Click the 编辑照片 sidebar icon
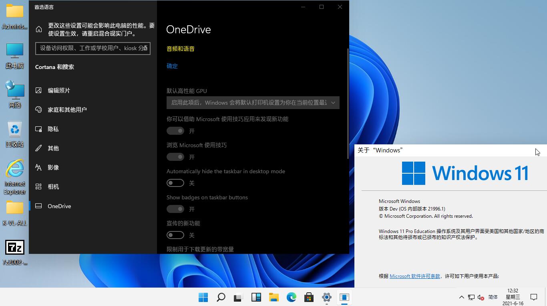 point(38,90)
